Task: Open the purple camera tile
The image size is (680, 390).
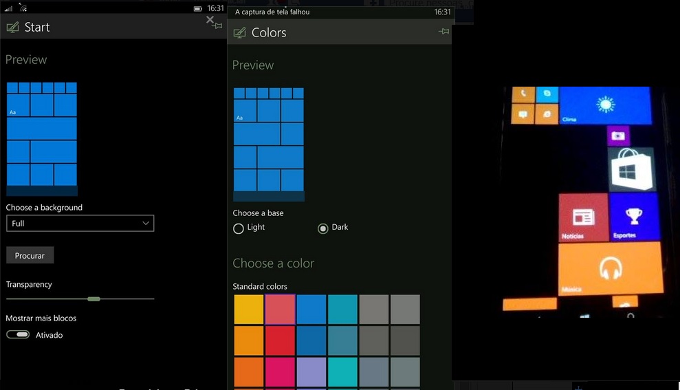Action: [x=618, y=136]
